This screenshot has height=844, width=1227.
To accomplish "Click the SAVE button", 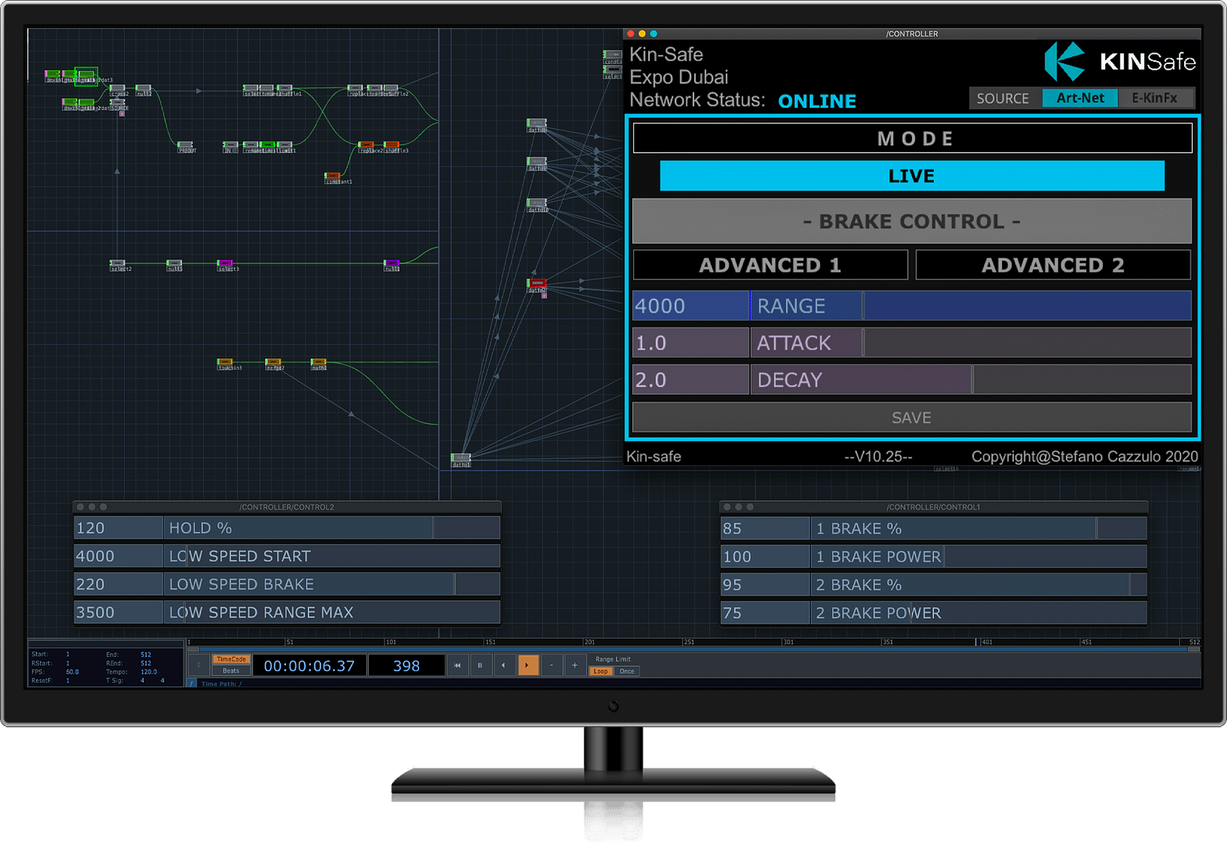I will [911, 417].
